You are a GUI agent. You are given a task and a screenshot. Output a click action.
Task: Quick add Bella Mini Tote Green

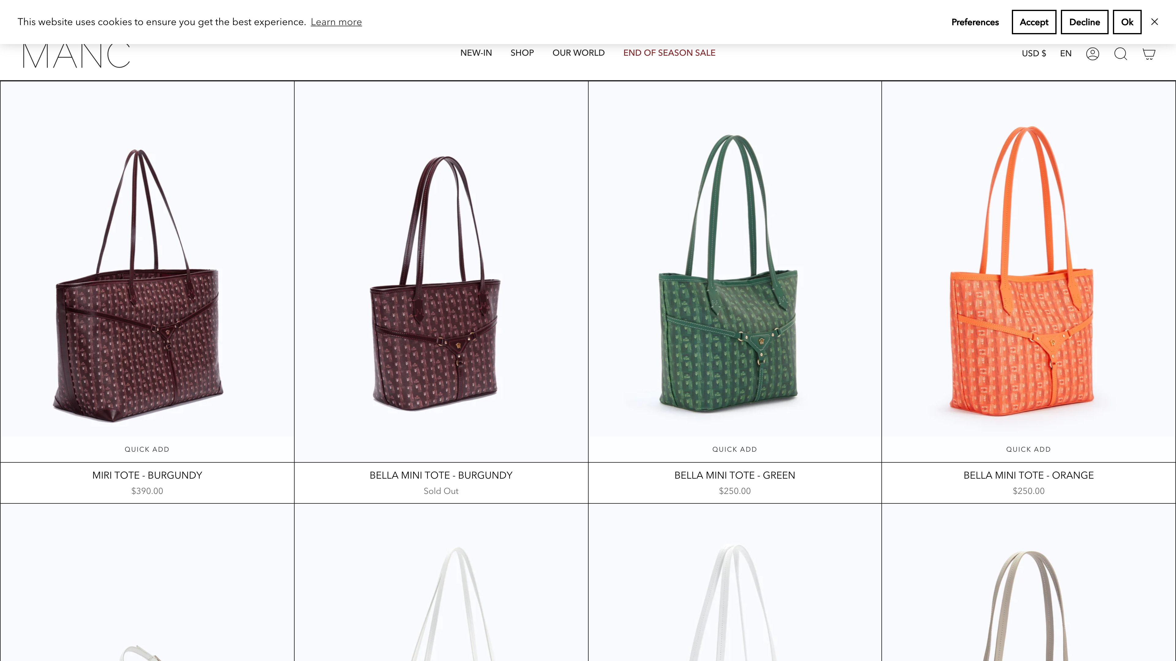735,449
